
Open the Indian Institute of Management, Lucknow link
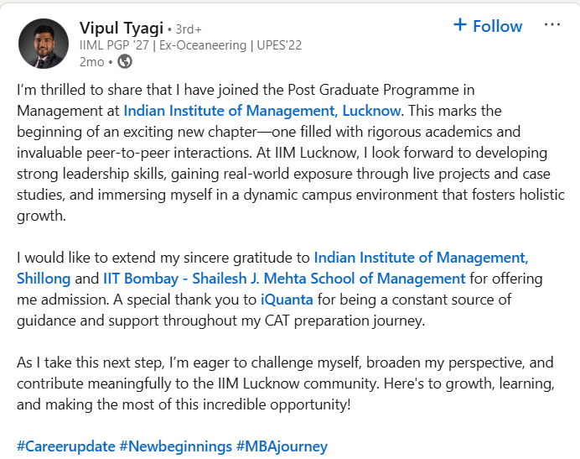(263, 110)
